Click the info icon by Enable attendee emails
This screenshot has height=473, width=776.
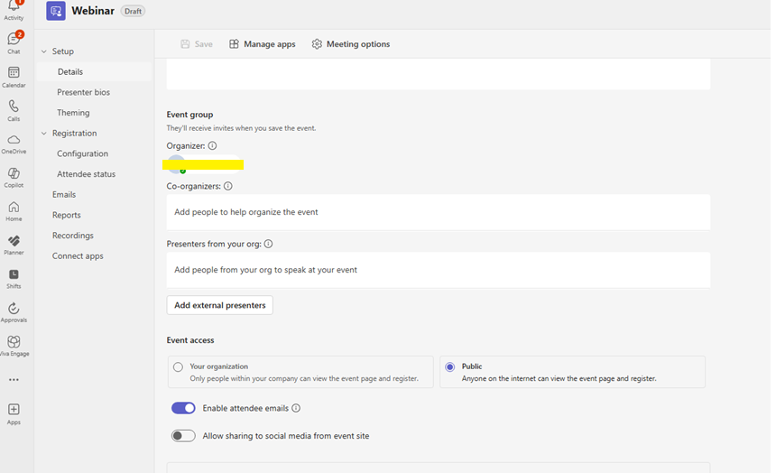[x=296, y=408]
